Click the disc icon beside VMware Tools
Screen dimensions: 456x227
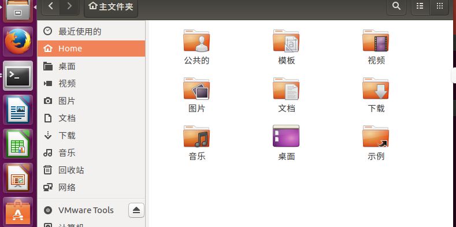click(x=48, y=210)
